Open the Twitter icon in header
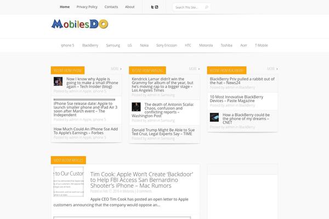The width and height of the screenshot is (329, 219). pyautogui.click(x=152, y=7)
